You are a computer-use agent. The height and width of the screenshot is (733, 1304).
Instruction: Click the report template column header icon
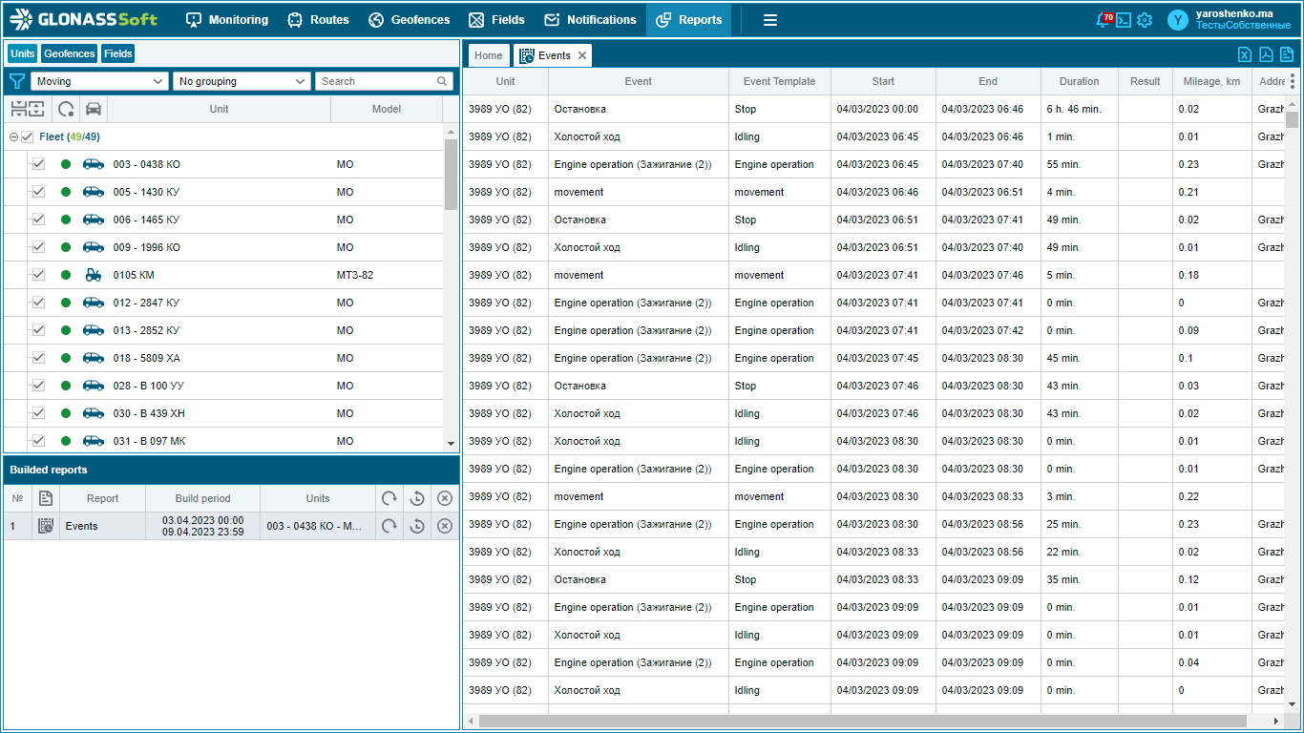(46, 498)
